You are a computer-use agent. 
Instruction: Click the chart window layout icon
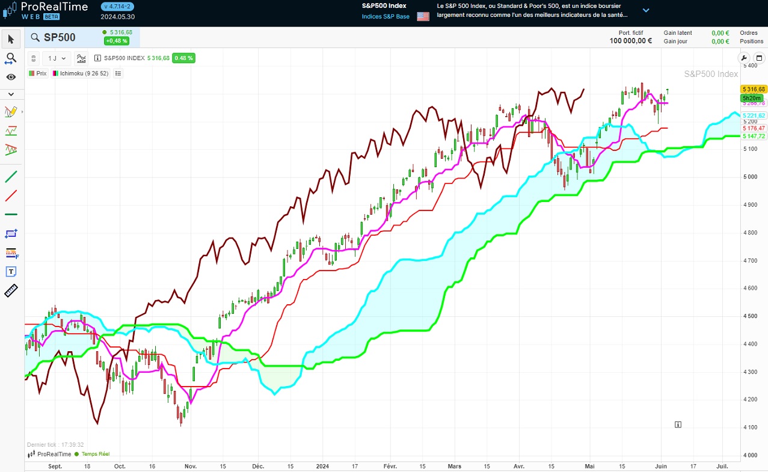(x=758, y=58)
